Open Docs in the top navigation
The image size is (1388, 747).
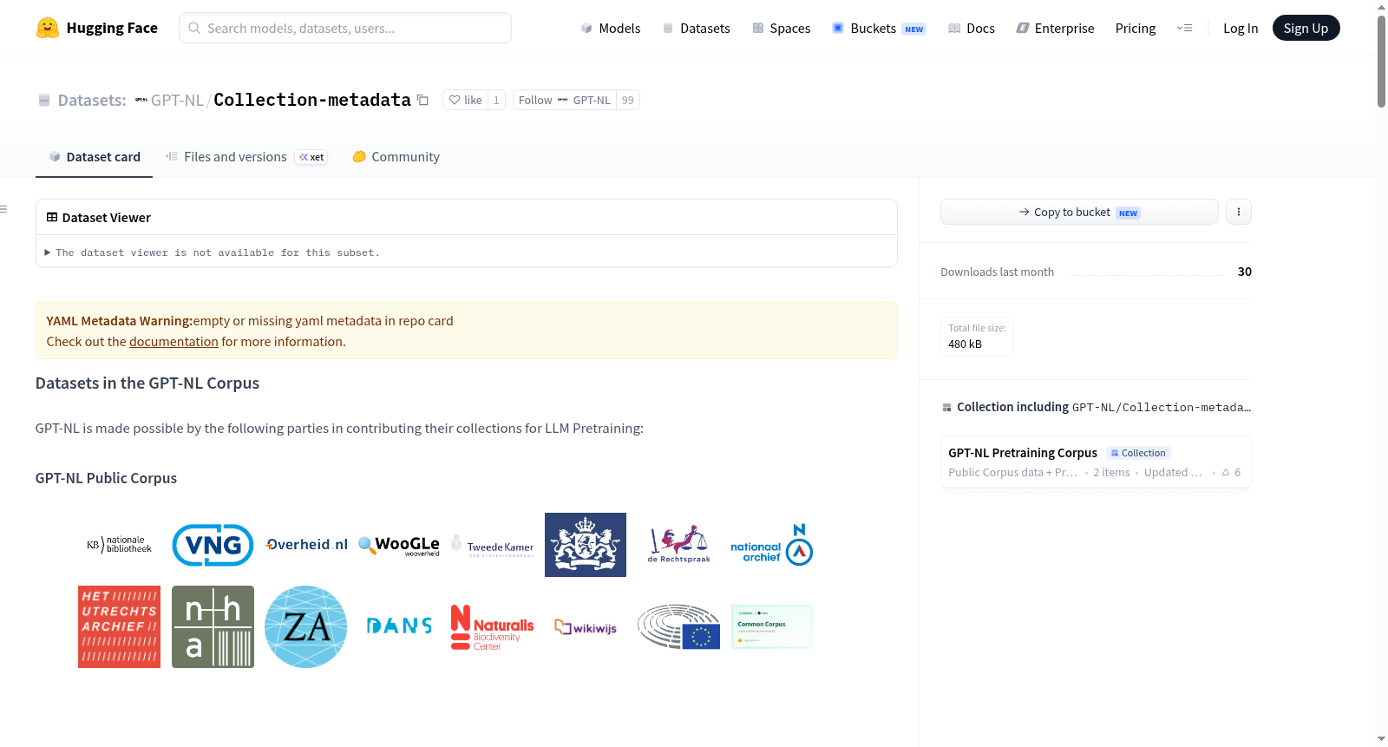pyautogui.click(x=972, y=28)
